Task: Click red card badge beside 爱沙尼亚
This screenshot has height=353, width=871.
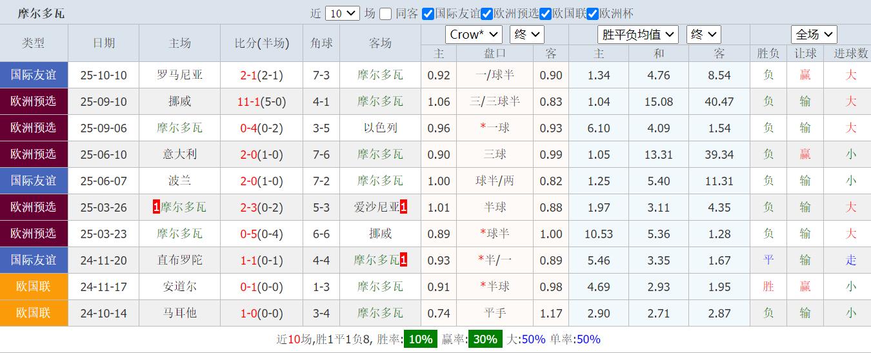Action: (x=403, y=207)
